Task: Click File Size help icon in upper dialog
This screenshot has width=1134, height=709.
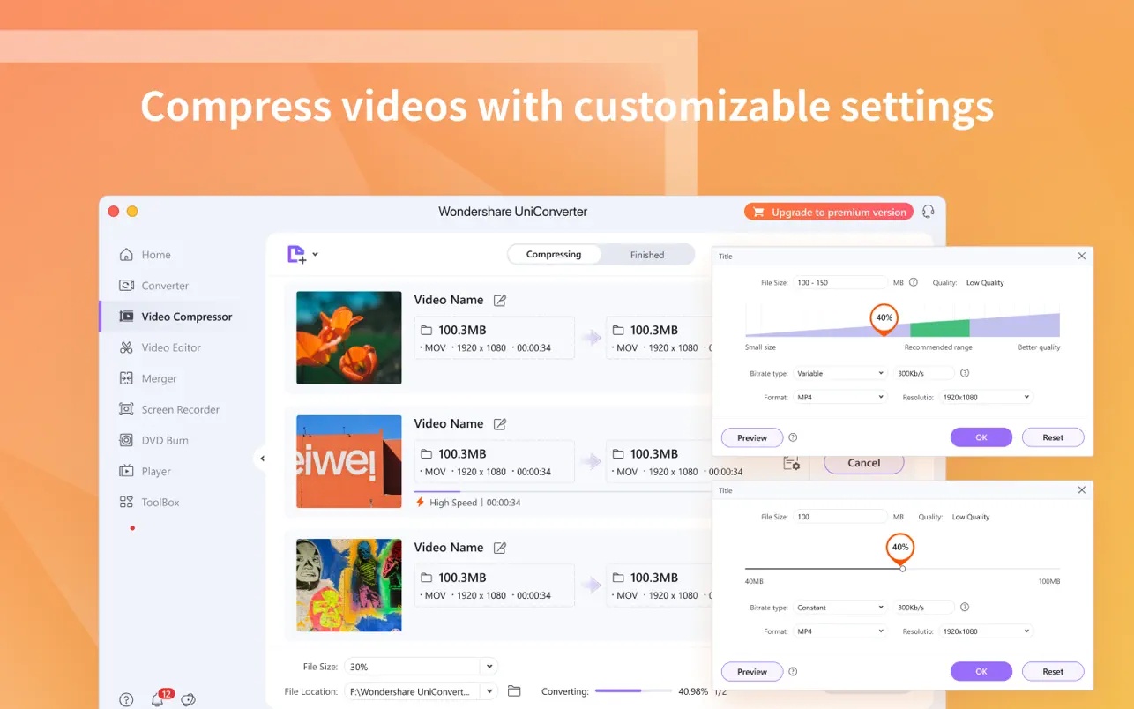Action: (914, 282)
